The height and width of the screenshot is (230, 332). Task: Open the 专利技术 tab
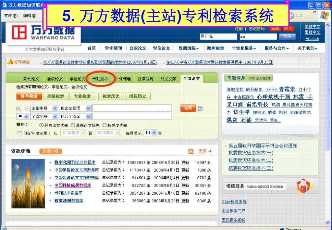(100, 79)
